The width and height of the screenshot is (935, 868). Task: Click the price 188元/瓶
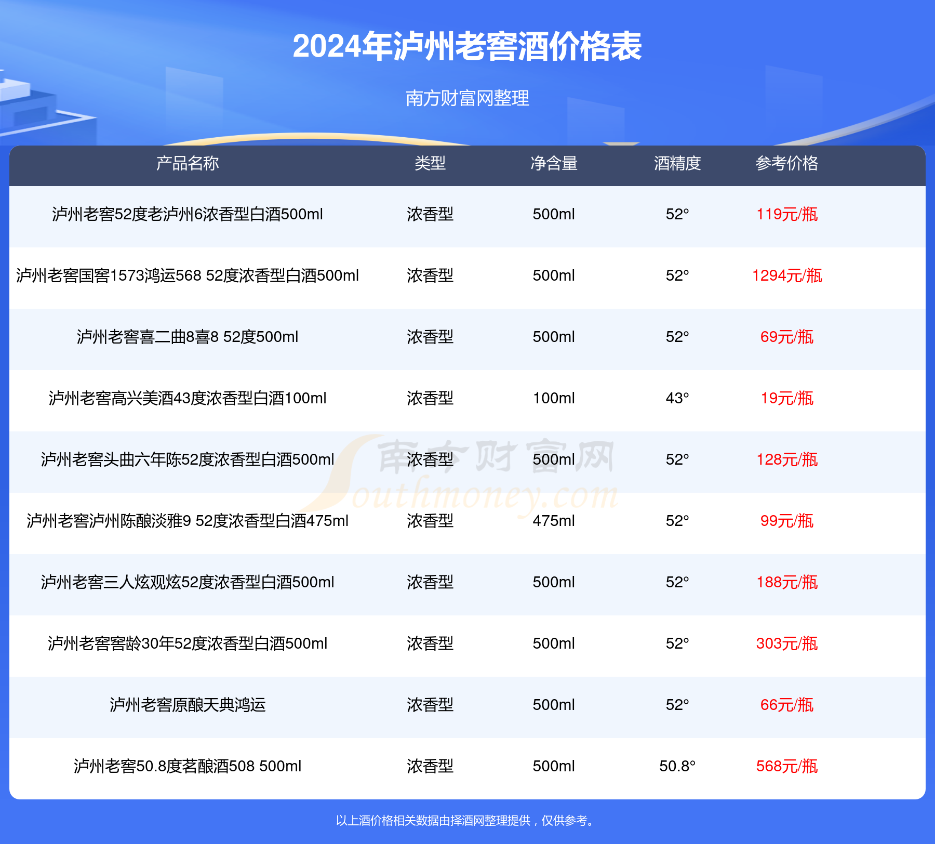click(787, 582)
